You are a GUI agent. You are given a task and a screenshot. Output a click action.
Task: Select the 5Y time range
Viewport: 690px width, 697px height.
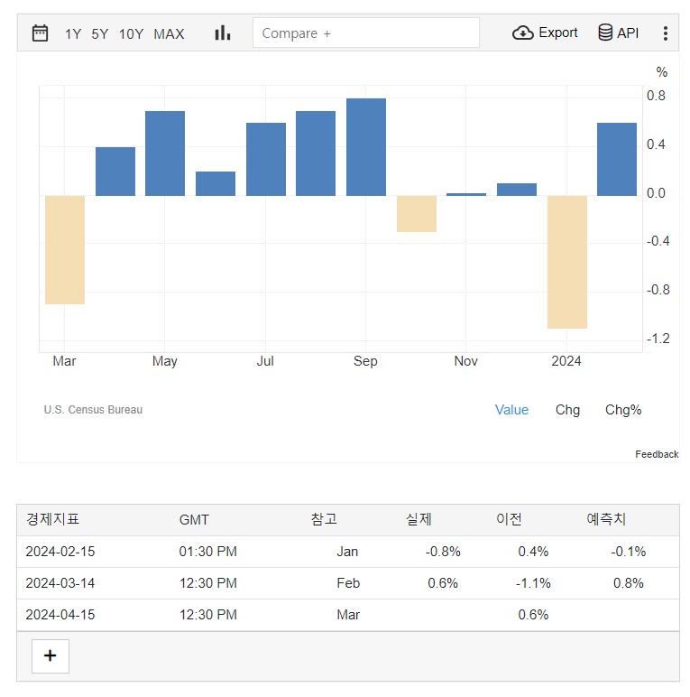pyautogui.click(x=100, y=33)
